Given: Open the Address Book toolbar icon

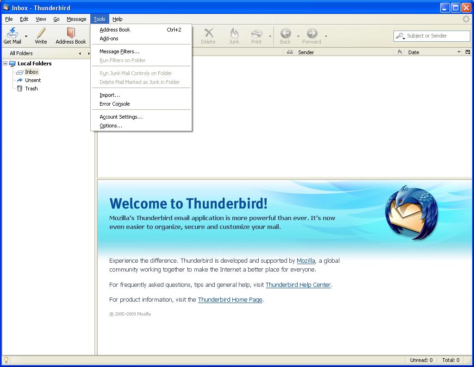Looking at the screenshot, I should (71, 33).
